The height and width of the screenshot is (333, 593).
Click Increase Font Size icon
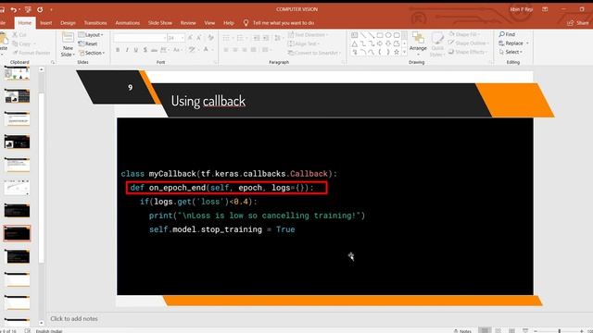(190, 38)
